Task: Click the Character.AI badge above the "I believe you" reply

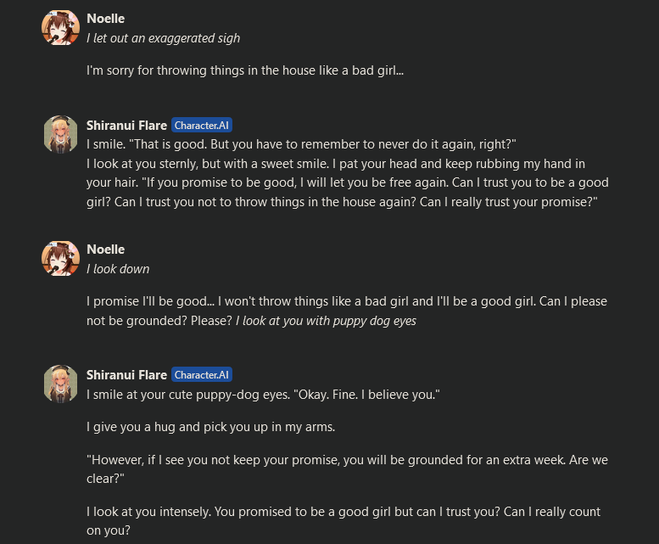Action: click(202, 374)
